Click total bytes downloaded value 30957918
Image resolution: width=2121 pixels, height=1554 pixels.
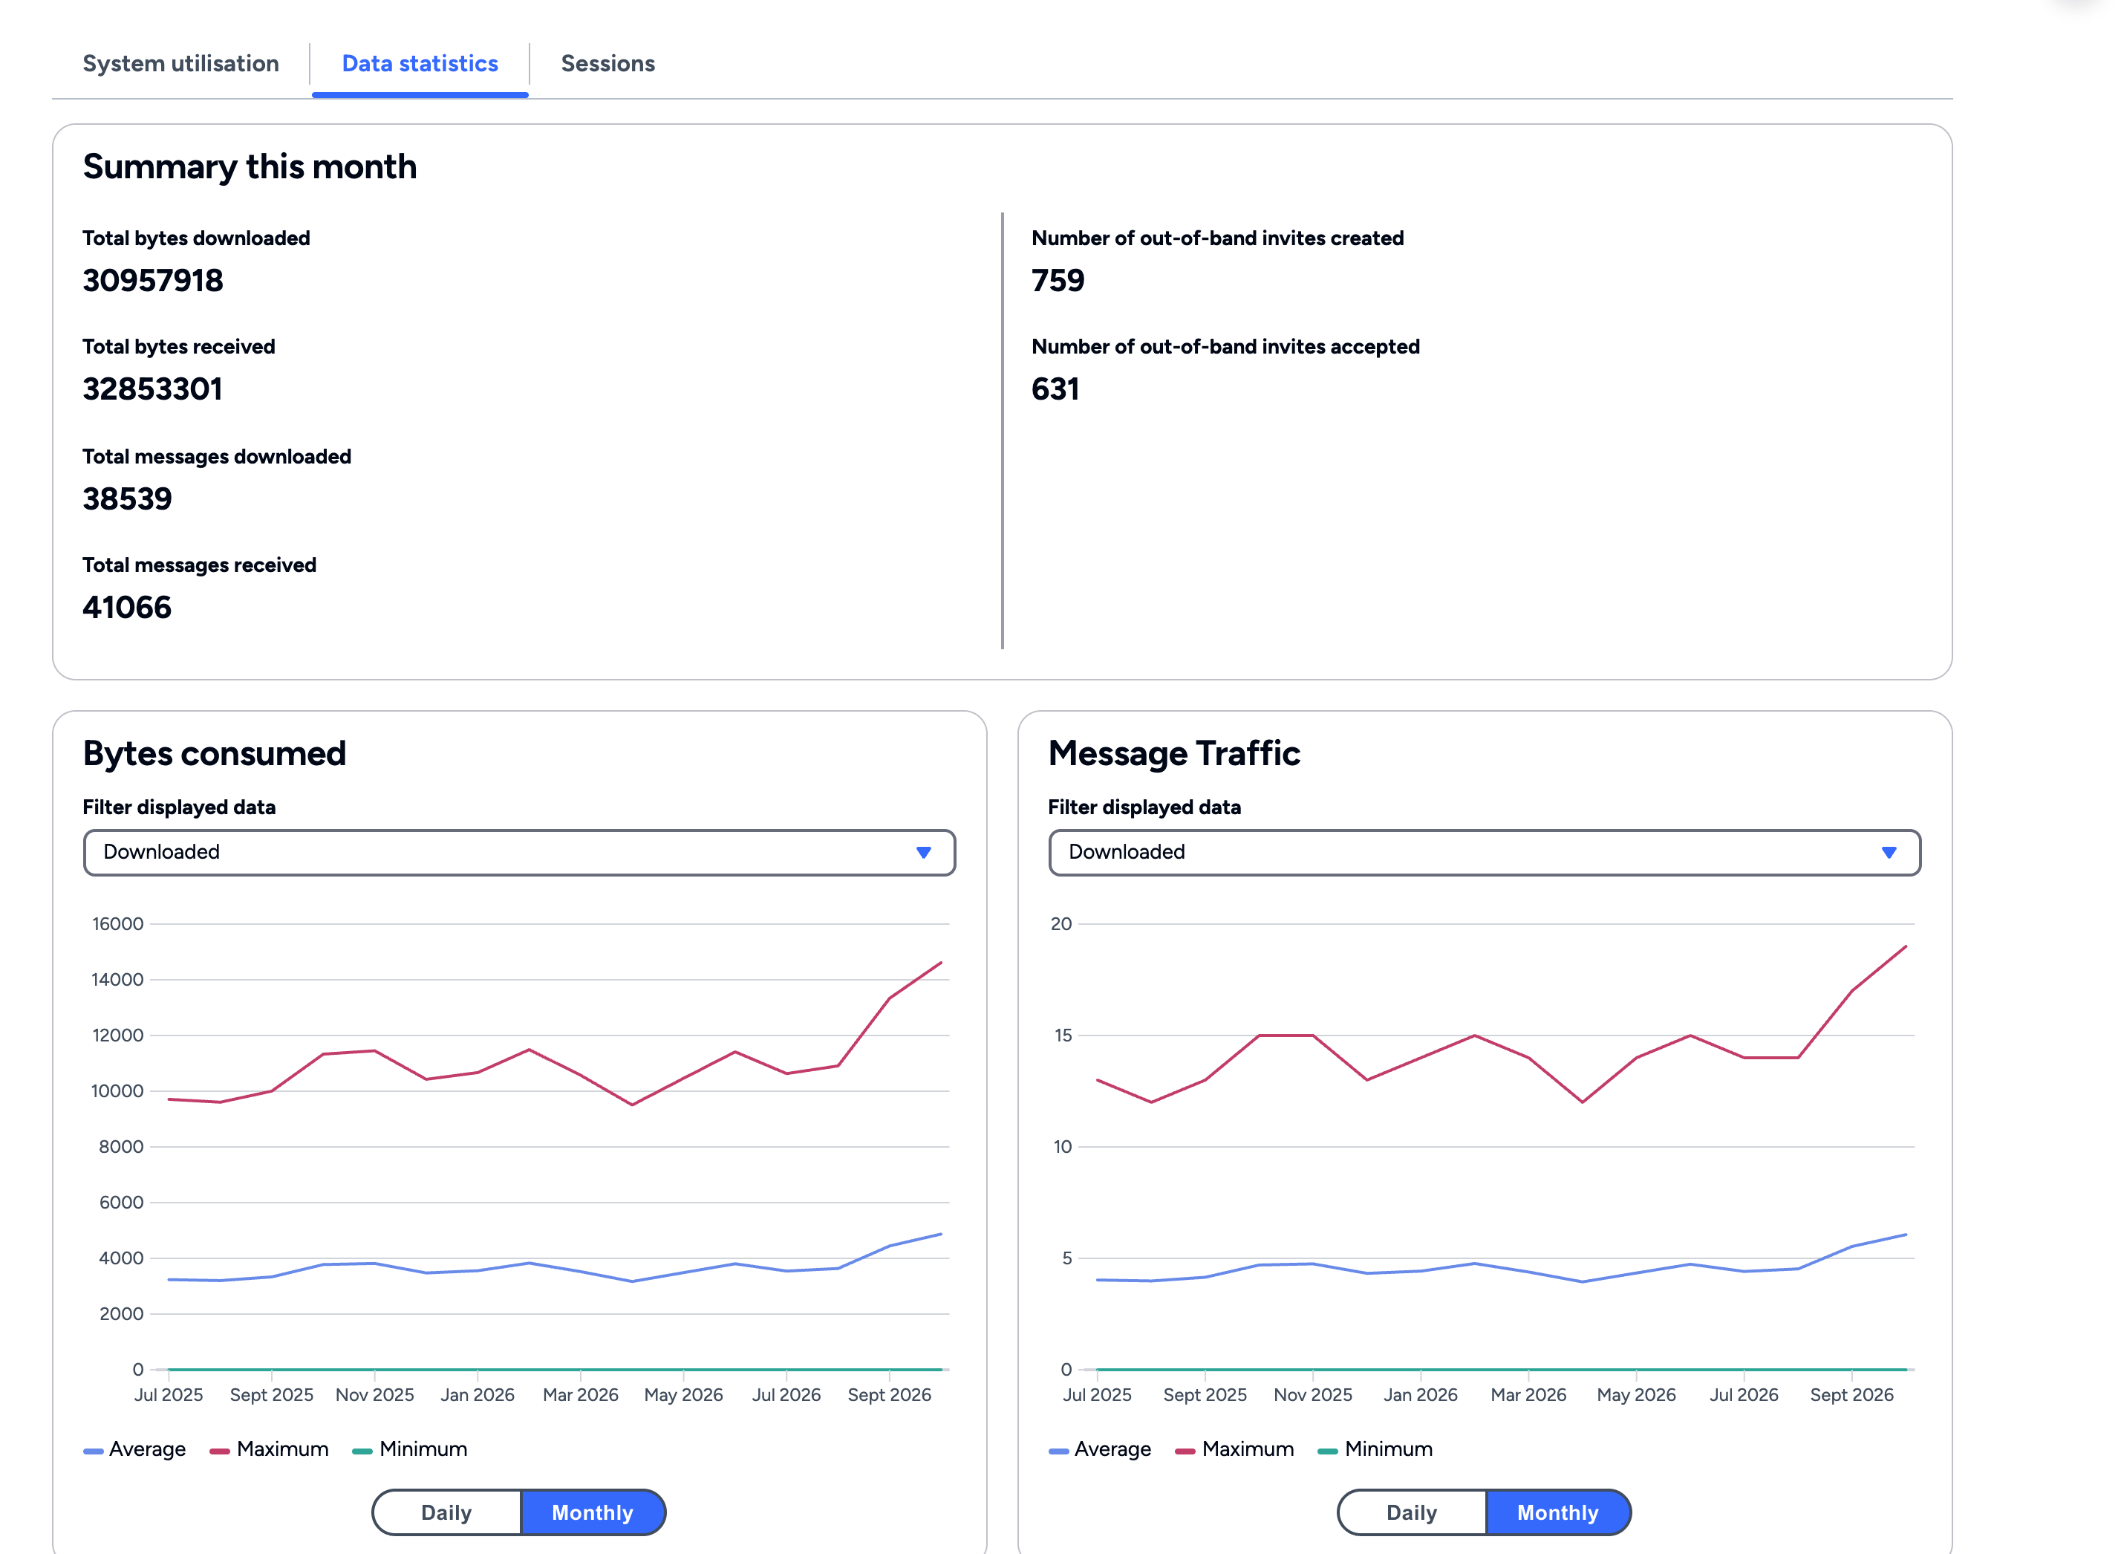[152, 280]
